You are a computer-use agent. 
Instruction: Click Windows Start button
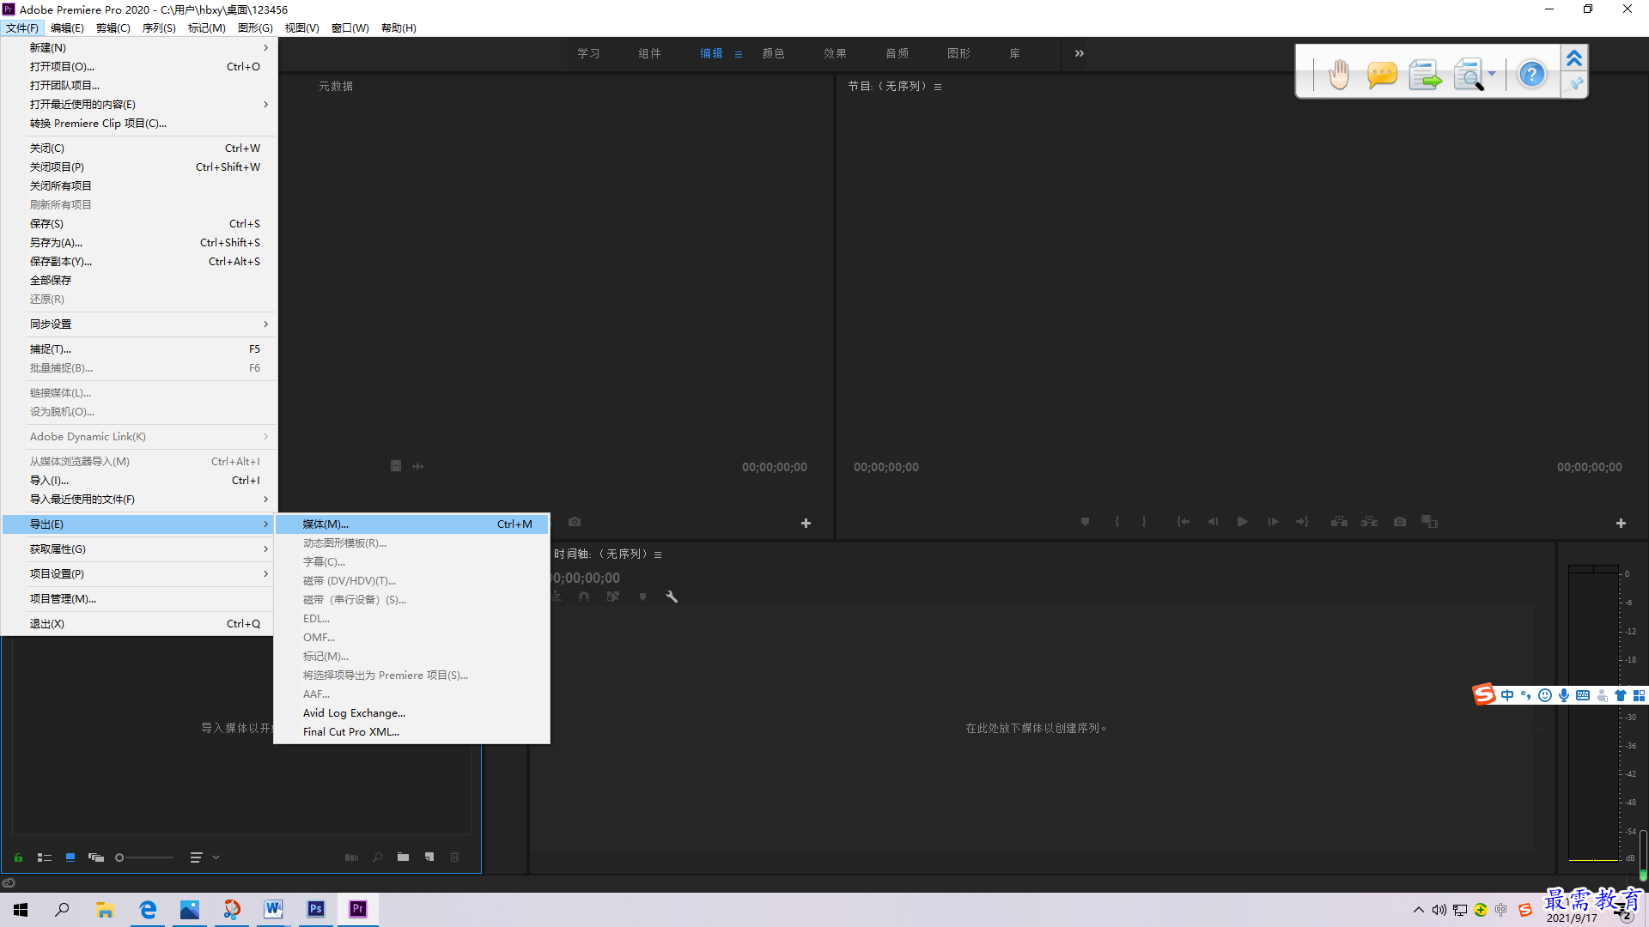click(21, 909)
